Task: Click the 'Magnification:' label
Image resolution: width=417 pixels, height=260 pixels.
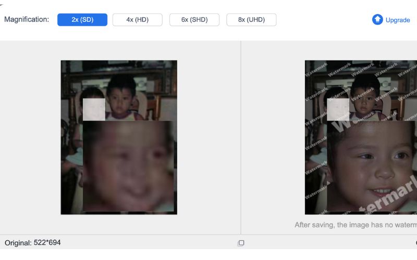Action: 27,20
